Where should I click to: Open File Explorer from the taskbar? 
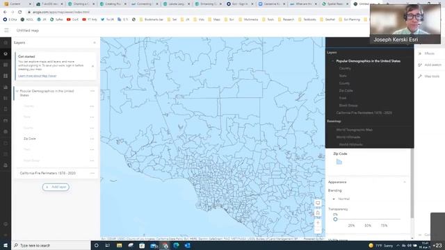(119, 245)
